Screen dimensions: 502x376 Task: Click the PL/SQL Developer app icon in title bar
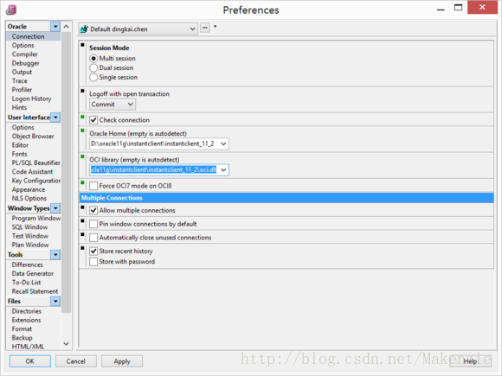pyautogui.click(x=11, y=10)
